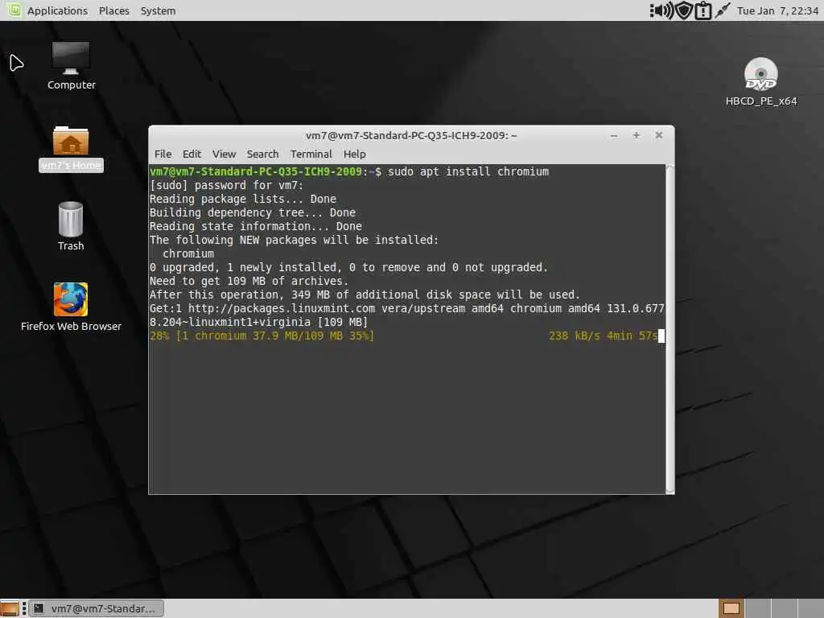Image resolution: width=824 pixels, height=618 pixels.
Task: Open the terminal View menu
Action: click(x=224, y=154)
